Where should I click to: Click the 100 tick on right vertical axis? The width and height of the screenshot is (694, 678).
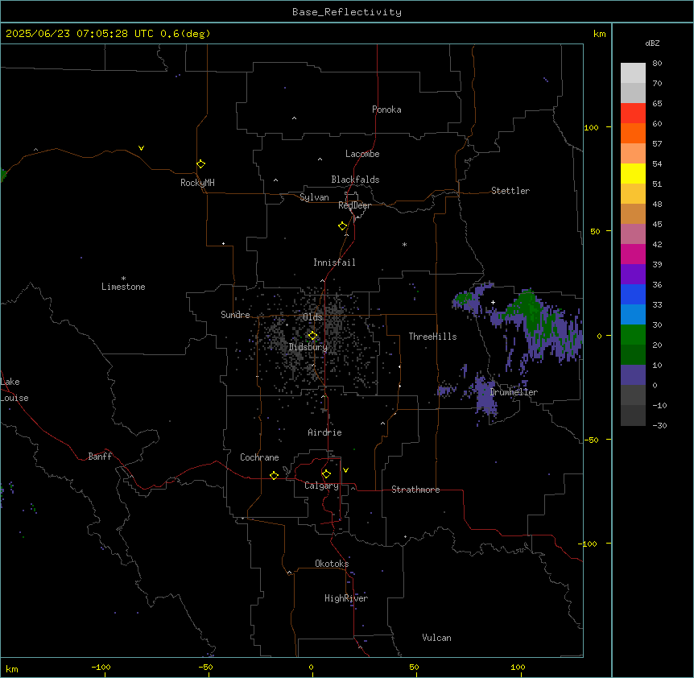coord(591,127)
